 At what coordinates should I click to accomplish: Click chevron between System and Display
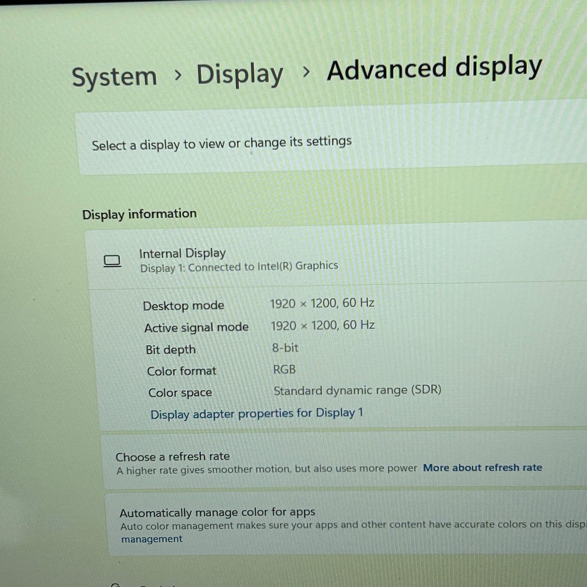click(x=178, y=75)
